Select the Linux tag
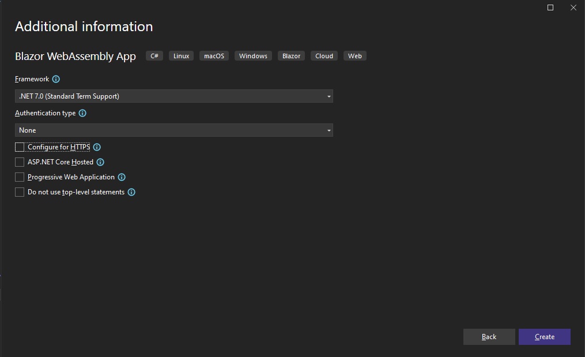Screen dimensions: 585x357 (182, 56)
